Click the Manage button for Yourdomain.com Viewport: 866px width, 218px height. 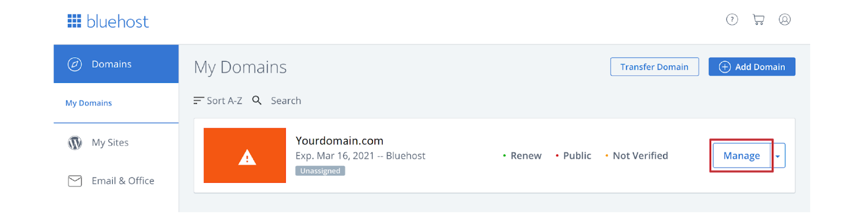click(742, 156)
